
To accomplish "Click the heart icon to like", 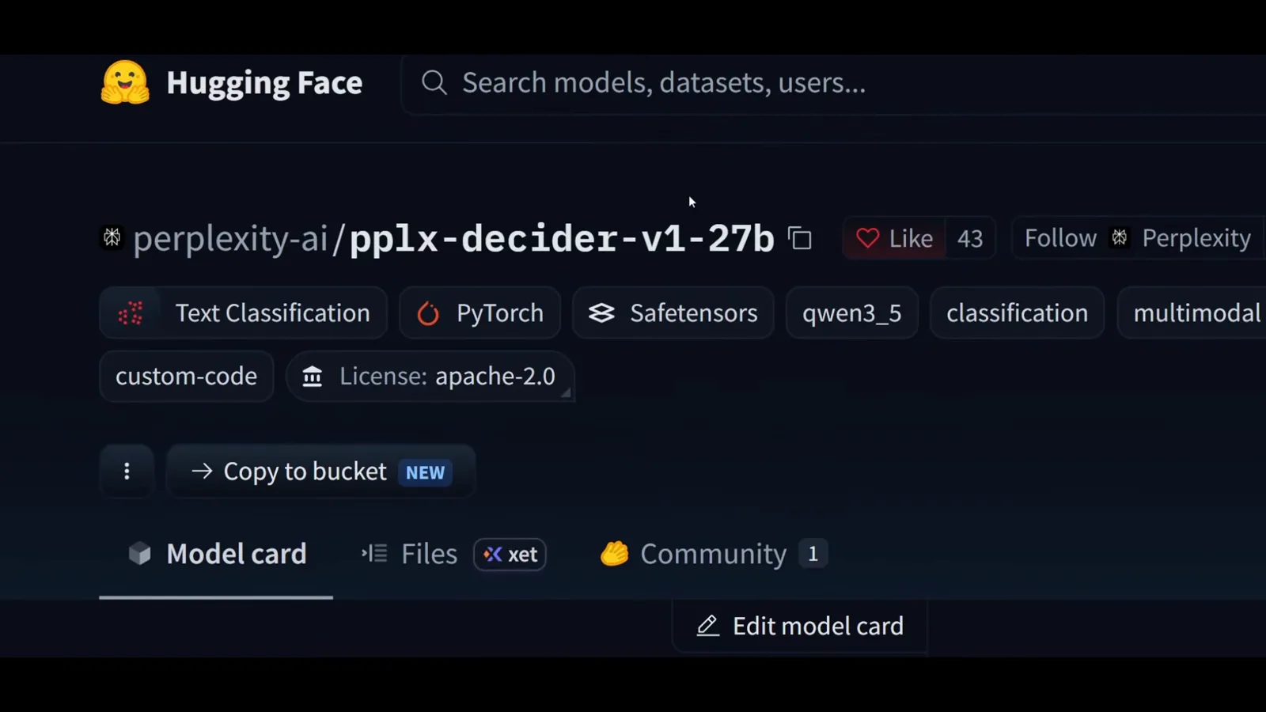I will (867, 238).
